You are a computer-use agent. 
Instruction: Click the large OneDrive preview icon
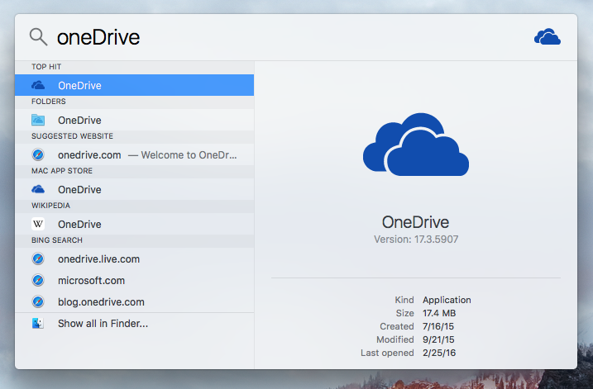tap(416, 145)
